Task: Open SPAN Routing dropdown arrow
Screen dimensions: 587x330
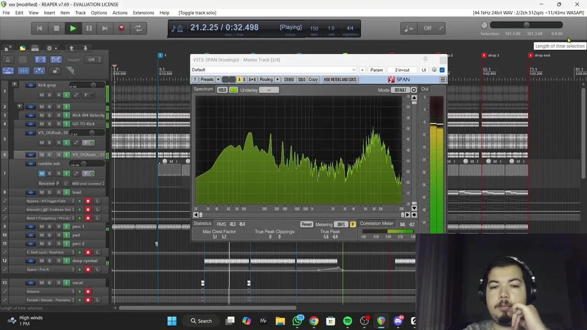Action: (x=277, y=80)
